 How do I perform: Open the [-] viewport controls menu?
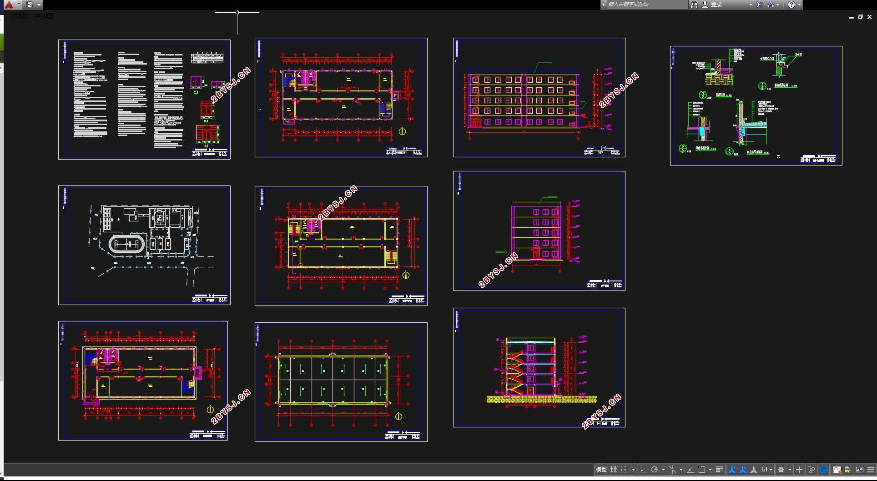point(9,16)
